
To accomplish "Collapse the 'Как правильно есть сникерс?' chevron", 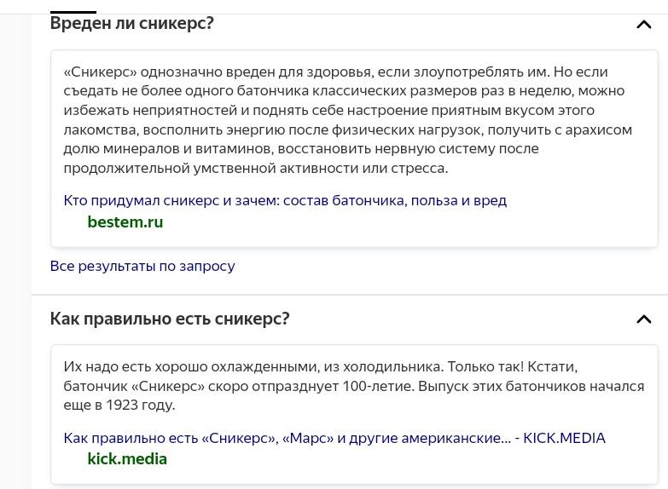I will (x=644, y=319).
